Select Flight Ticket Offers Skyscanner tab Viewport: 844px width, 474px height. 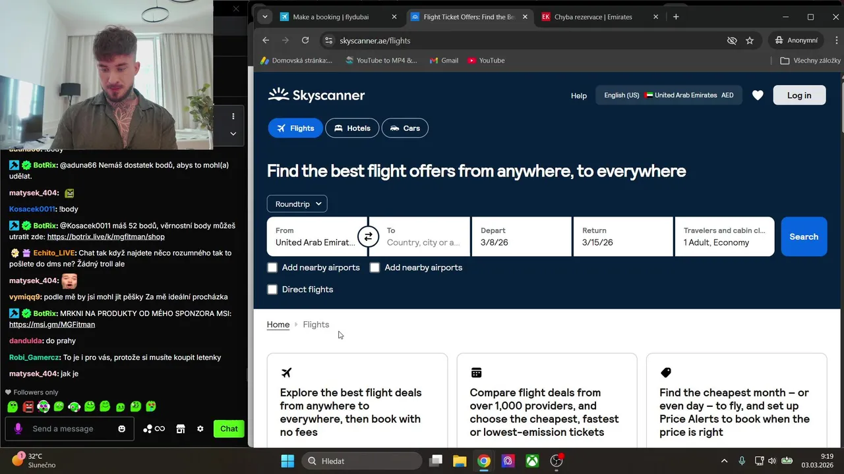pyautogui.click(x=469, y=16)
